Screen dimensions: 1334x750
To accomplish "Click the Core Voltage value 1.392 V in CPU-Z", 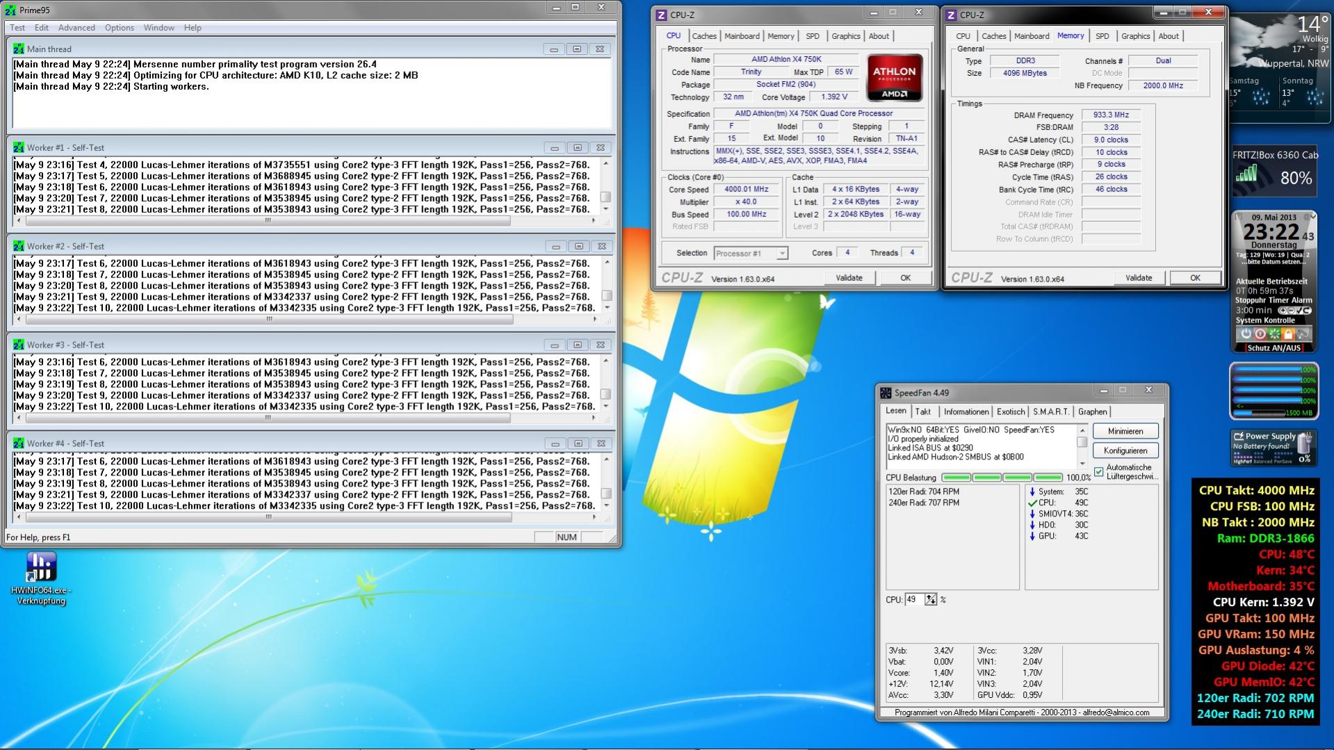I will (834, 97).
